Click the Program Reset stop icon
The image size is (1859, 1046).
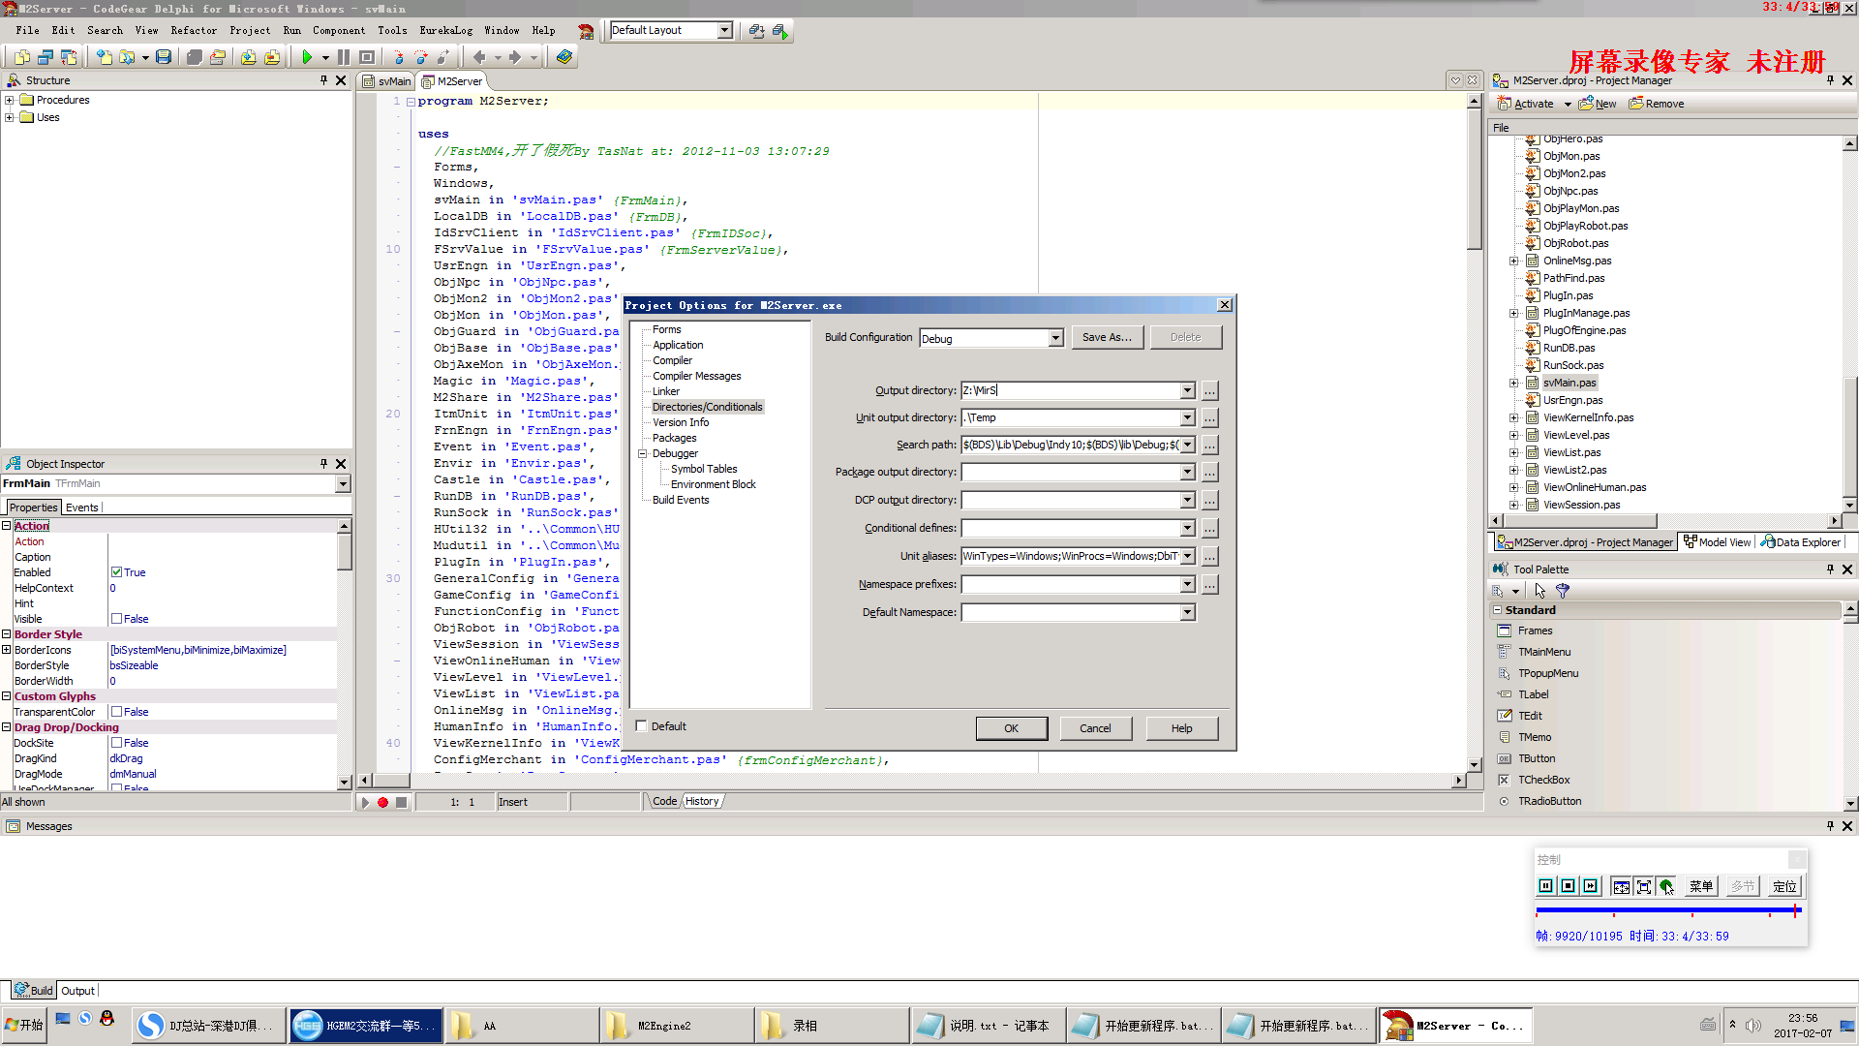click(367, 57)
